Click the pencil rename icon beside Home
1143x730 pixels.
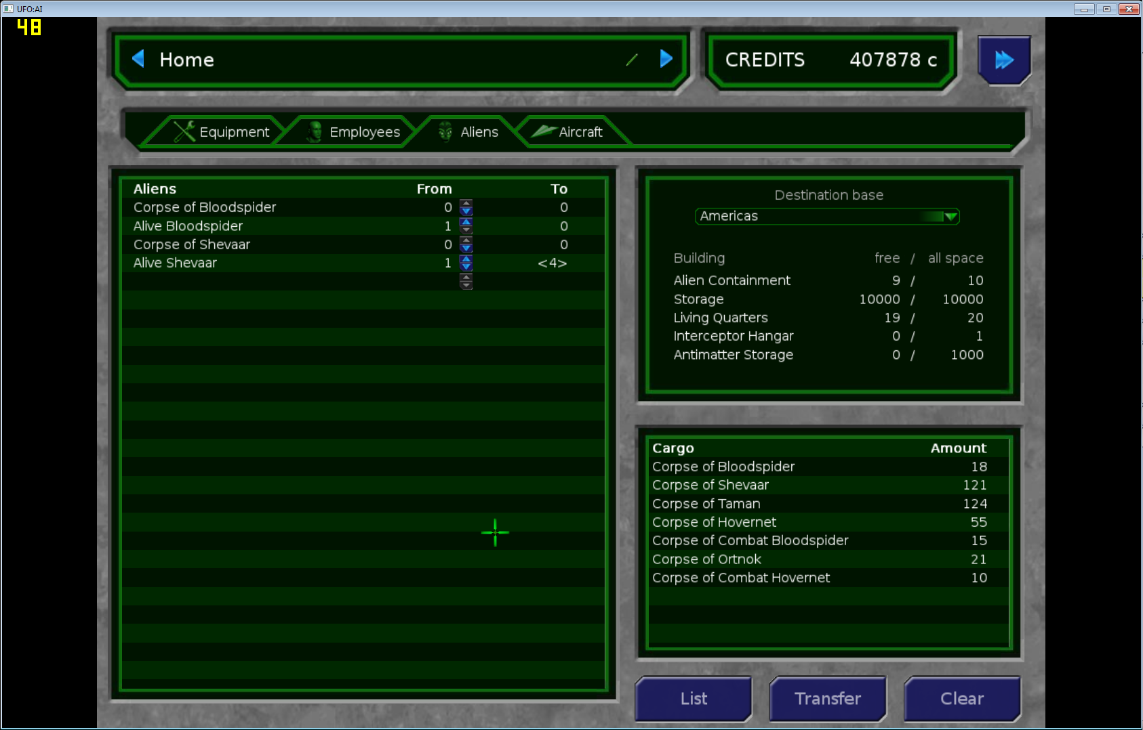[632, 60]
